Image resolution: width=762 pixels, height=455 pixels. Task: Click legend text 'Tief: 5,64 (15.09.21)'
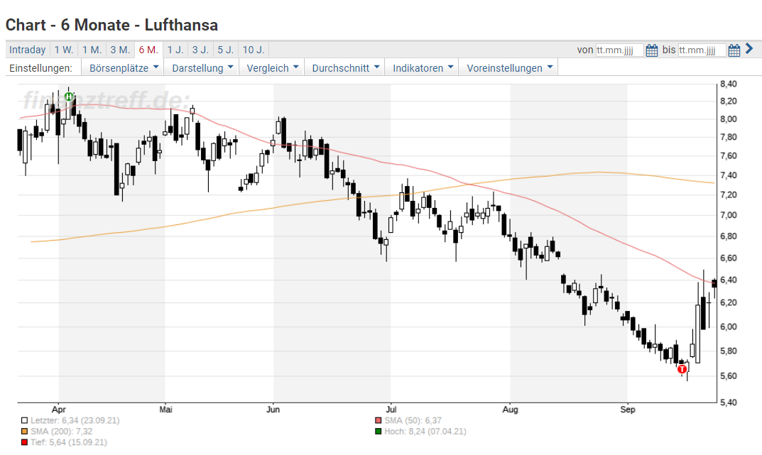[x=68, y=442]
